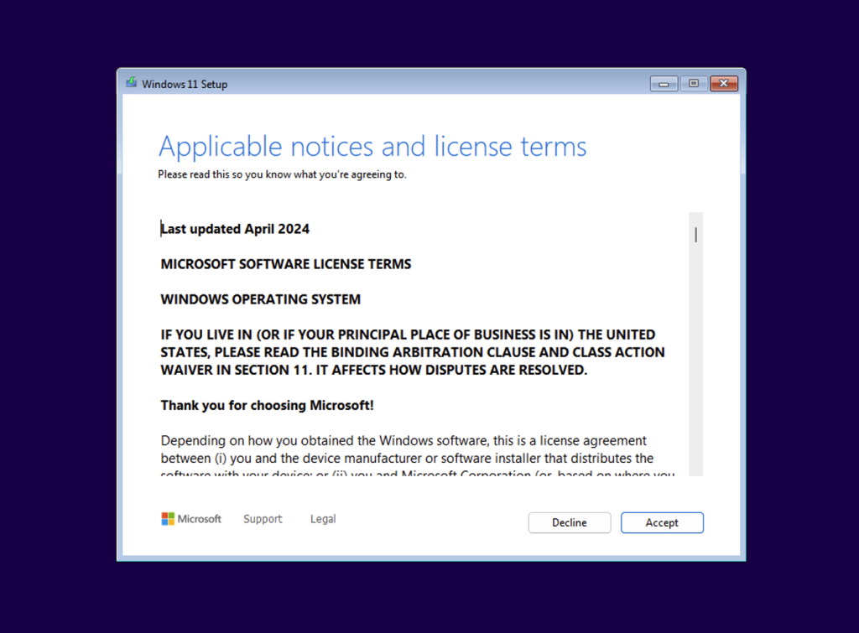Accept the license terms
The height and width of the screenshot is (633, 859).
662,522
